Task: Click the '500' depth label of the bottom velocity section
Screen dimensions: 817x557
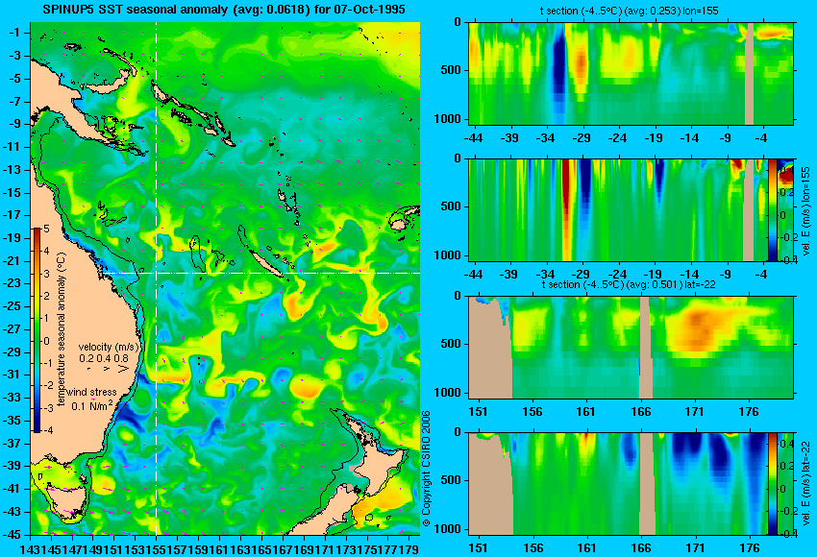Action: click(x=451, y=480)
